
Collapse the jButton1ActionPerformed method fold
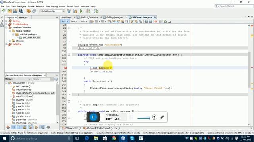(69, 55)
